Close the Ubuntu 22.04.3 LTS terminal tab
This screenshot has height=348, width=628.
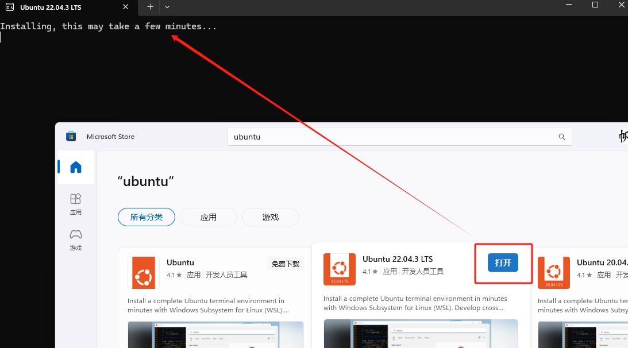tap(125, 7)
